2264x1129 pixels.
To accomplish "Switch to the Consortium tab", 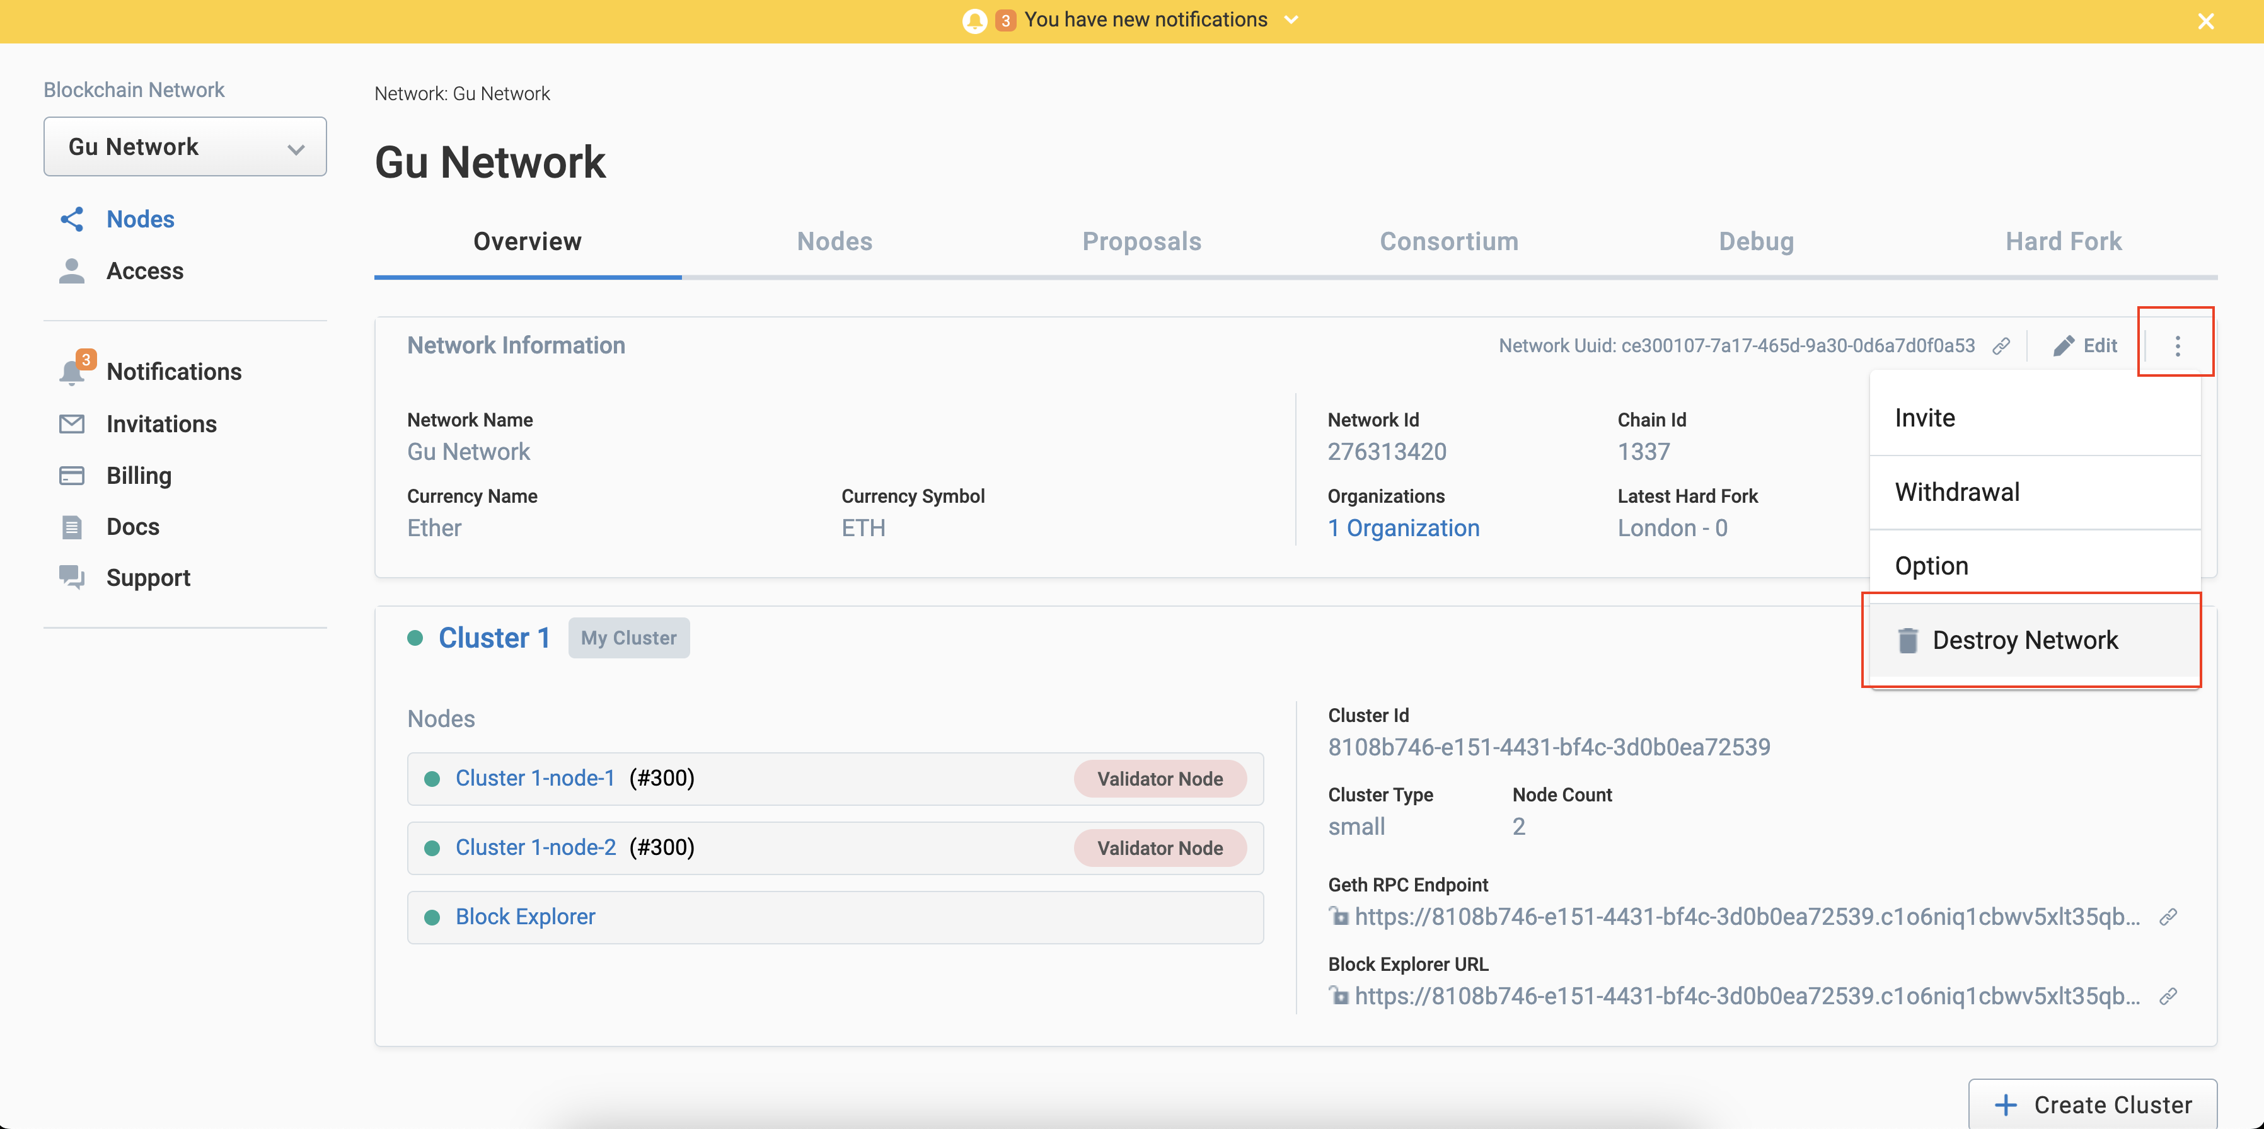I will point(1448,242).
